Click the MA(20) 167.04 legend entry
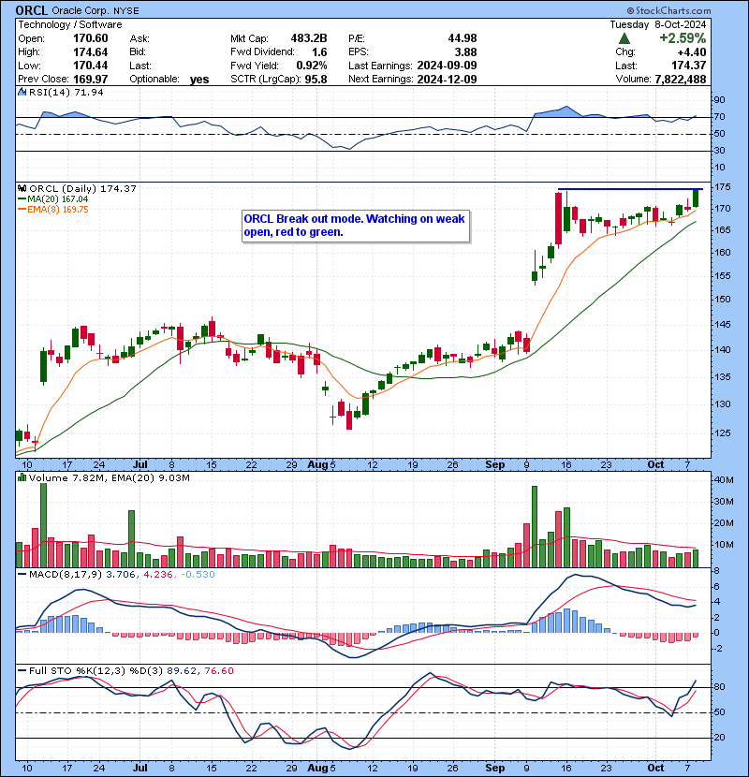Image resolution: width=749 pixels, height=777 pixels. (53, 198)
